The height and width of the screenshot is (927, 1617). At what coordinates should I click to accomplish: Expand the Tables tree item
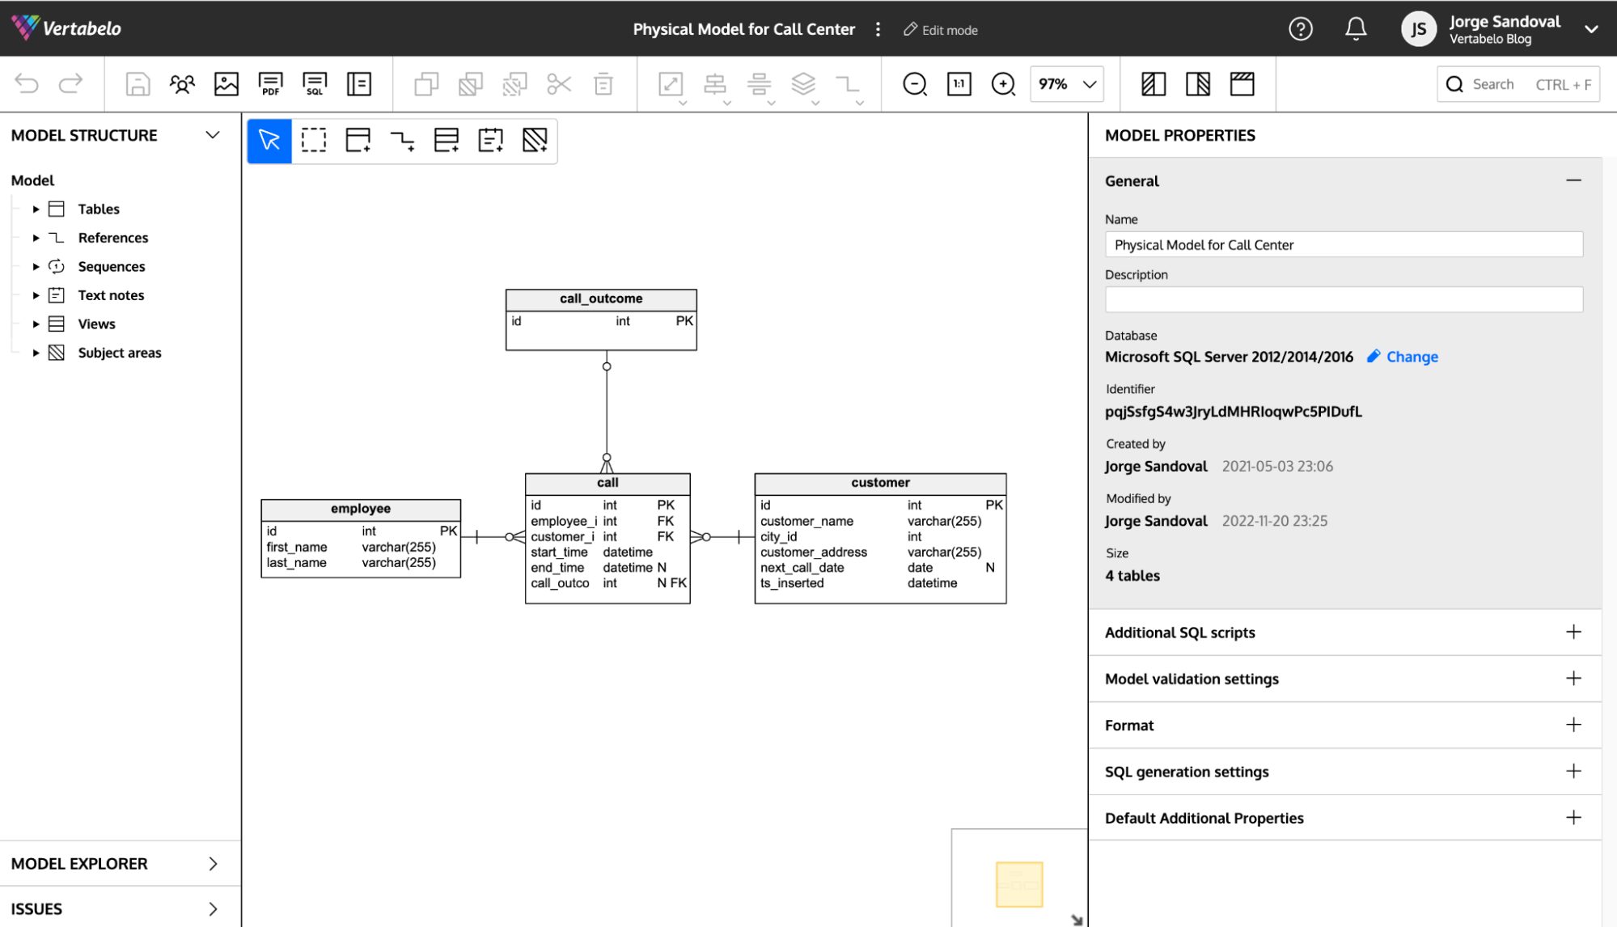point(35,208)
